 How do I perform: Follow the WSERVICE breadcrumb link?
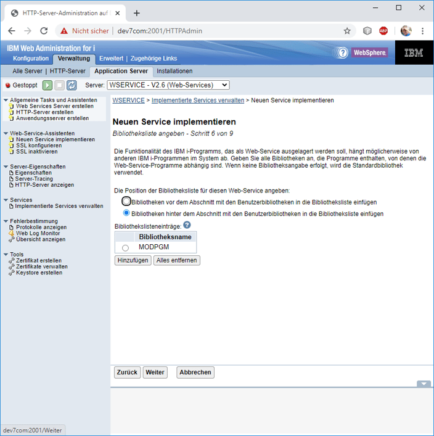pos(128,101)
